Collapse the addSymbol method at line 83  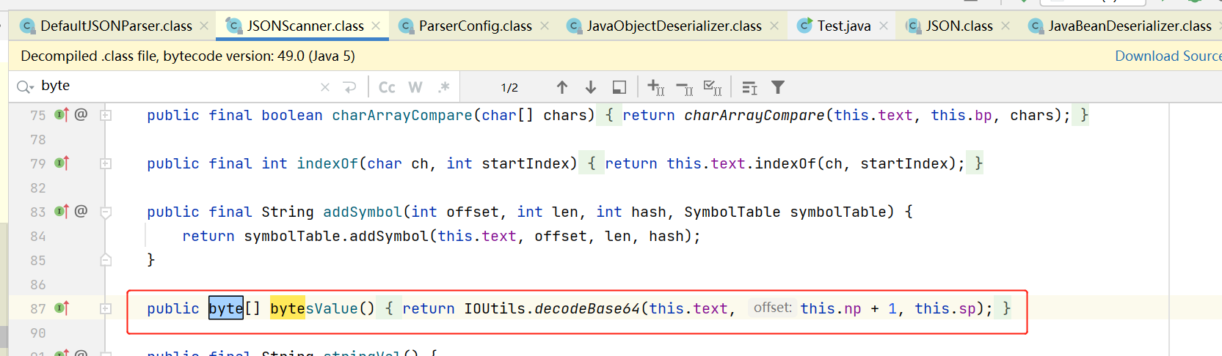[x=106, y=212]
